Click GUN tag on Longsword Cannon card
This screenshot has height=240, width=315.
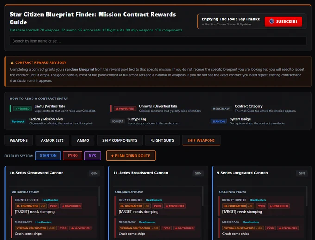pyautogui.click(x=302, y=173)
